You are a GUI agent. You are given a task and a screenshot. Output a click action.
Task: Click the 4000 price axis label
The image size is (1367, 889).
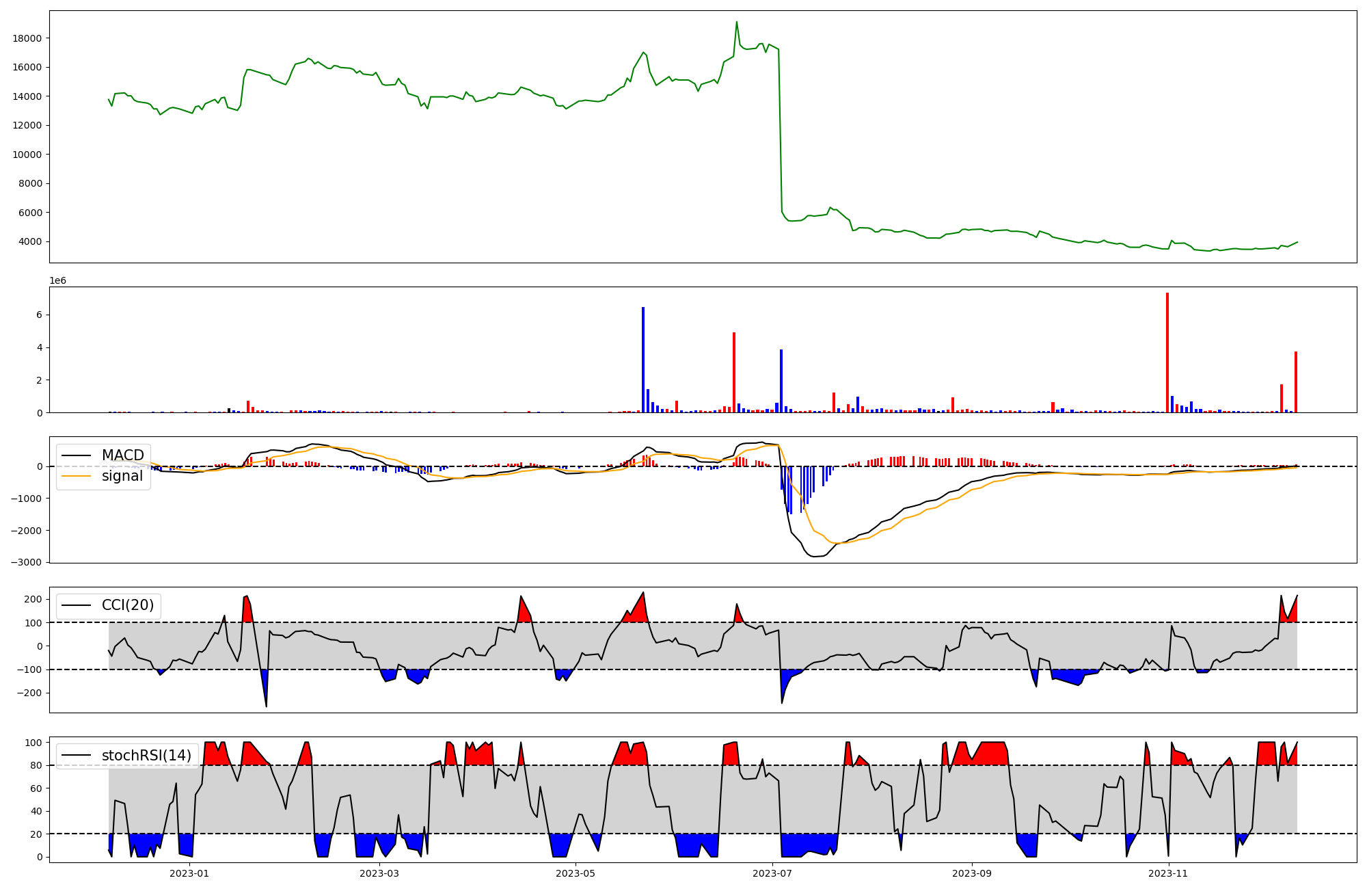point(30,241)
